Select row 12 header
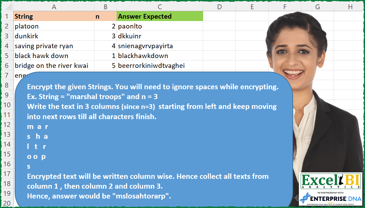Viewport: 365px width, 208px height. (7, 125)
